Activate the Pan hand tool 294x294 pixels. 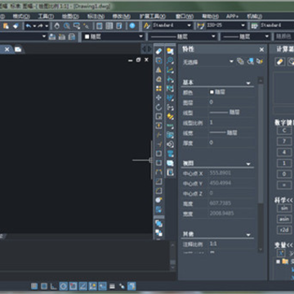tap(57, 26)
